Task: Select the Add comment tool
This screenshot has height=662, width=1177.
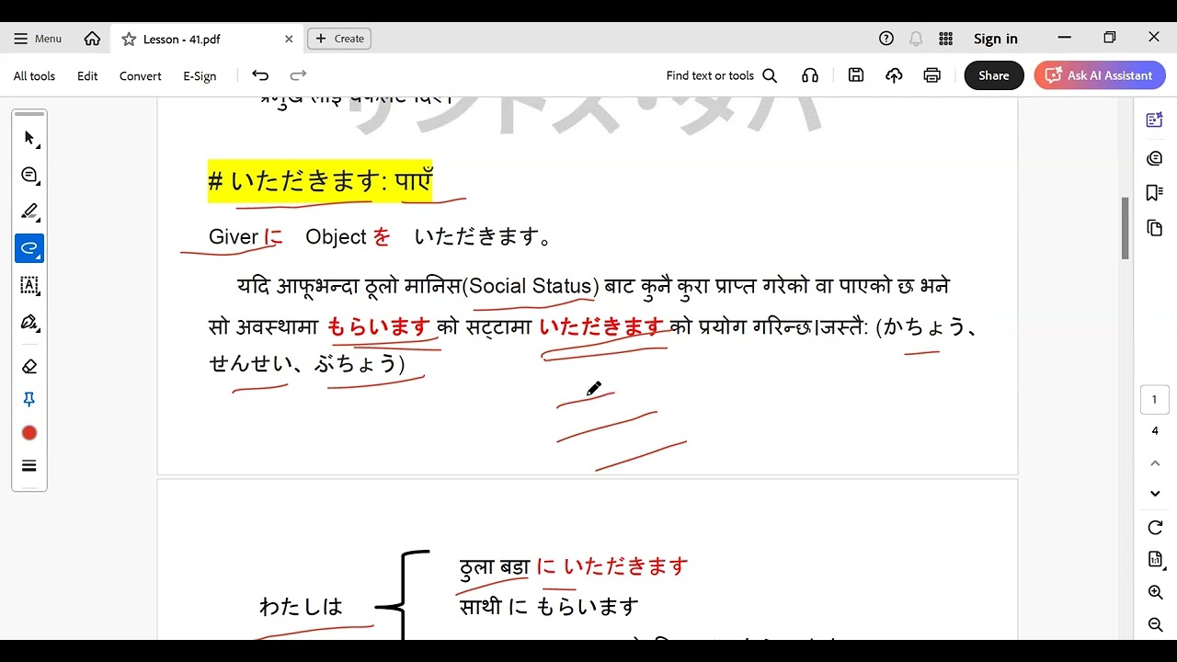Action: tap(29, 175)
